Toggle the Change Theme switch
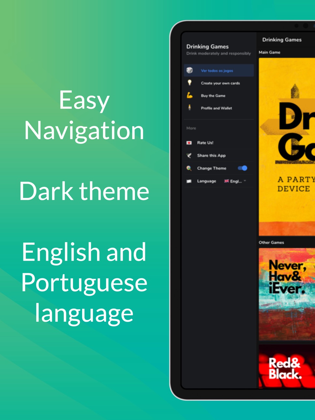Screen dimensions: 315x420 (x=242, y=168)
